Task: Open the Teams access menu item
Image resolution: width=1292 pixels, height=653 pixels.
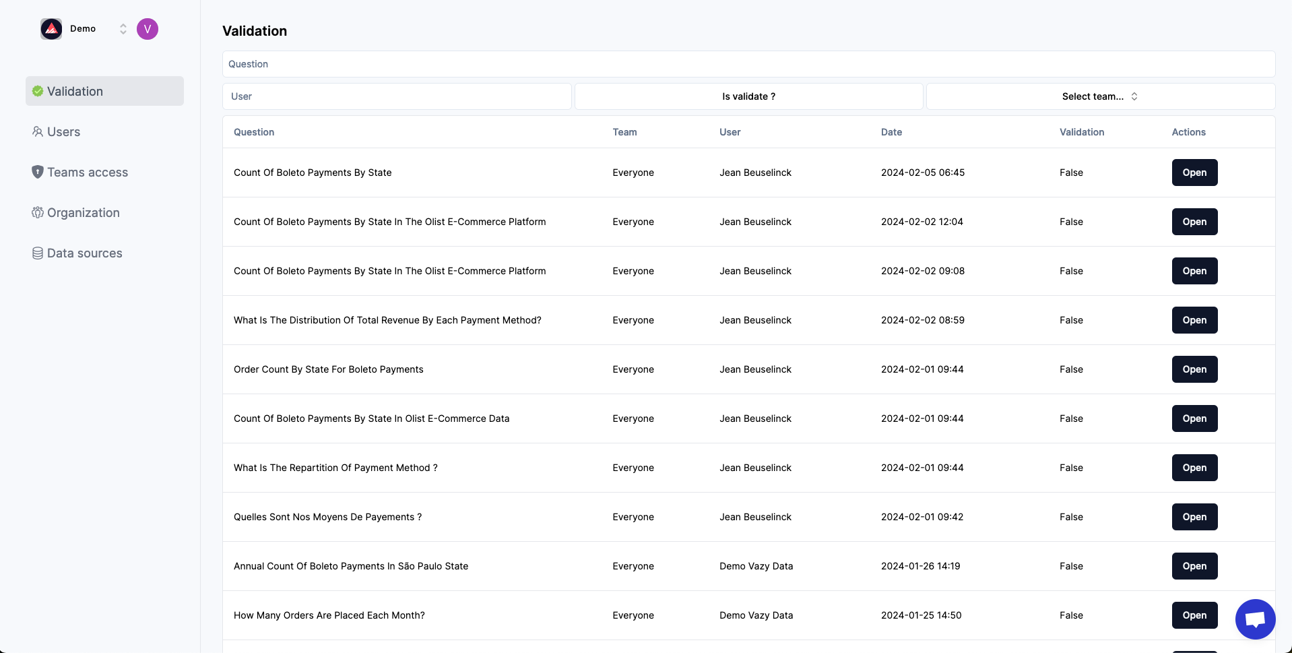Action: click(x=104, y=172)
